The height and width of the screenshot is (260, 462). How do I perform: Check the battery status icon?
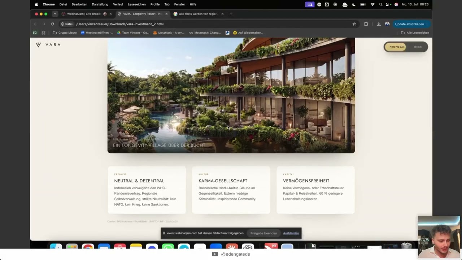pyautogui.click(x=363, y=4)
